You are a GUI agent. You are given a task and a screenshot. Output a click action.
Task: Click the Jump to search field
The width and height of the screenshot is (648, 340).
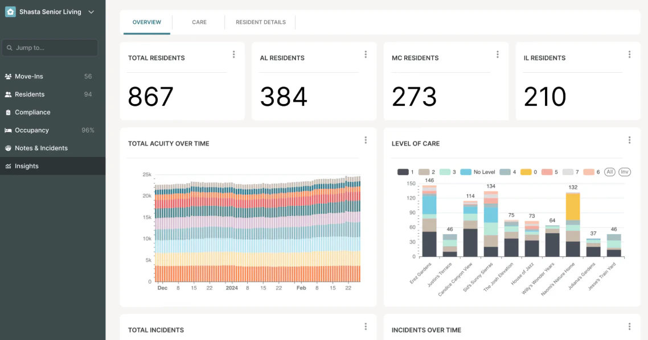click(x=50, y=48)
